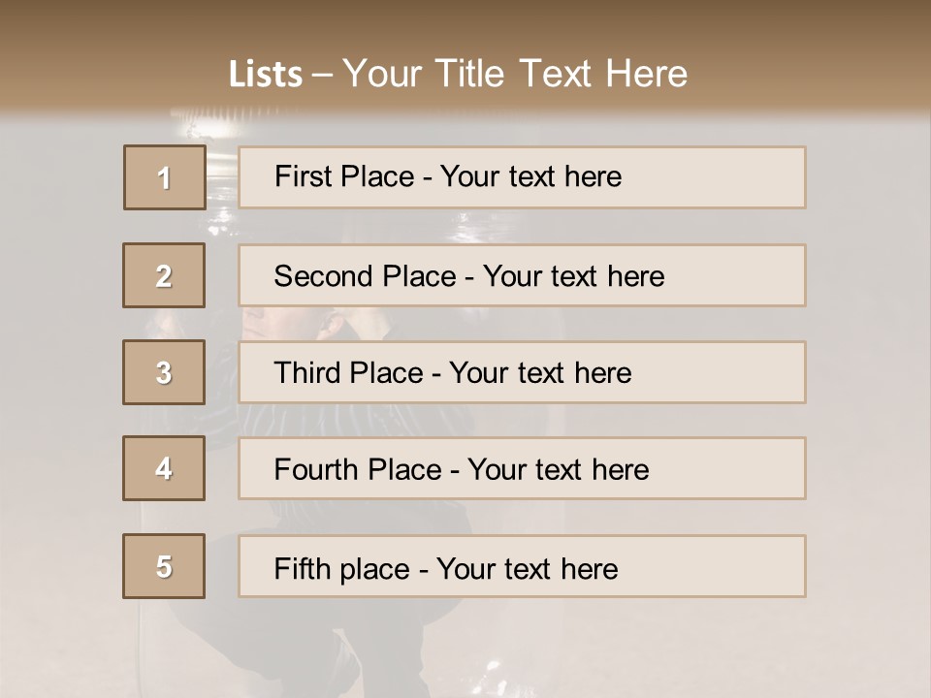Select the bold word Lists in title
931x698 pixels.
click(x=266, y=75)
